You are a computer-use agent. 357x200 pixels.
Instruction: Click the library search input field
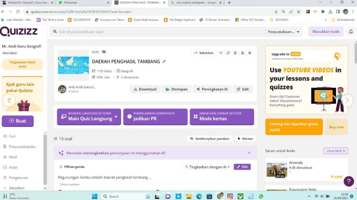157,32
